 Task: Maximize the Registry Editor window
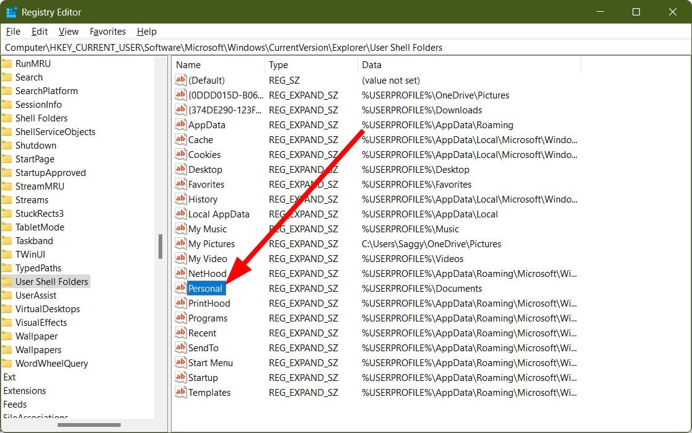tap(636, 12)
